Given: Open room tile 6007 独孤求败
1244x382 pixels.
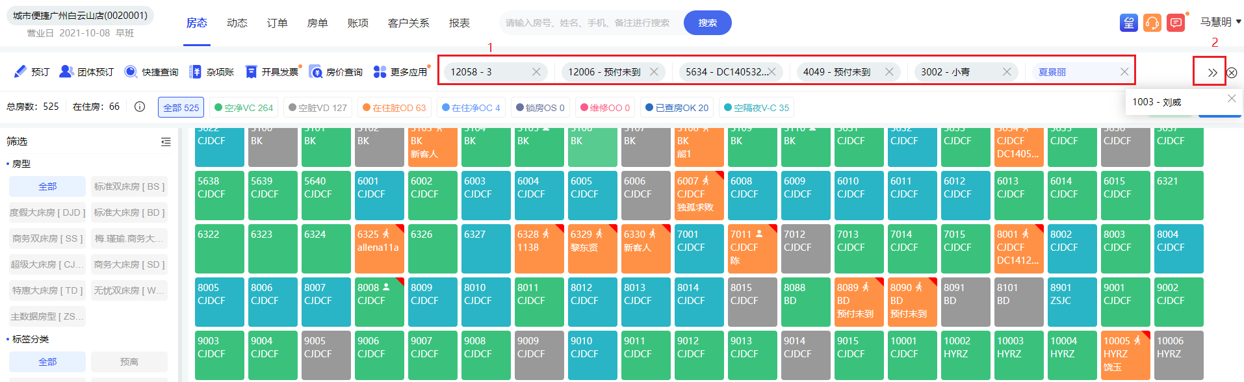Looking at the screenshot, I should 699,195.
